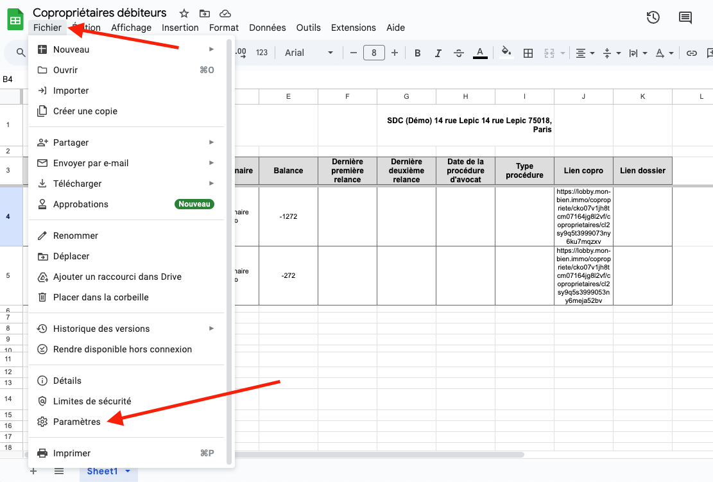Open the Aide menu

395,28
